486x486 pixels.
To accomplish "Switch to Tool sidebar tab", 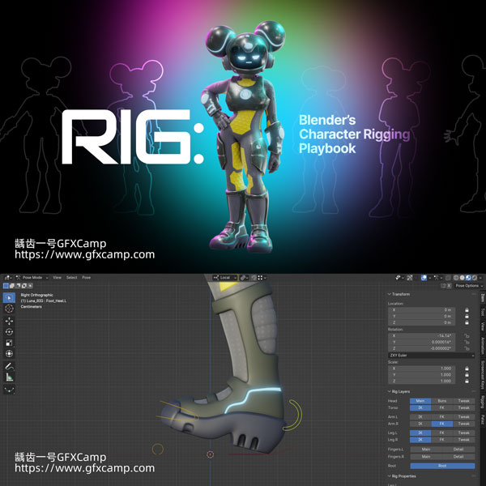I will click(483, 312).
